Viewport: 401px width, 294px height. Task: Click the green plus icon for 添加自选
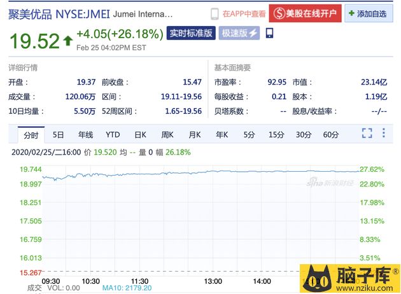tap(351, 13)
